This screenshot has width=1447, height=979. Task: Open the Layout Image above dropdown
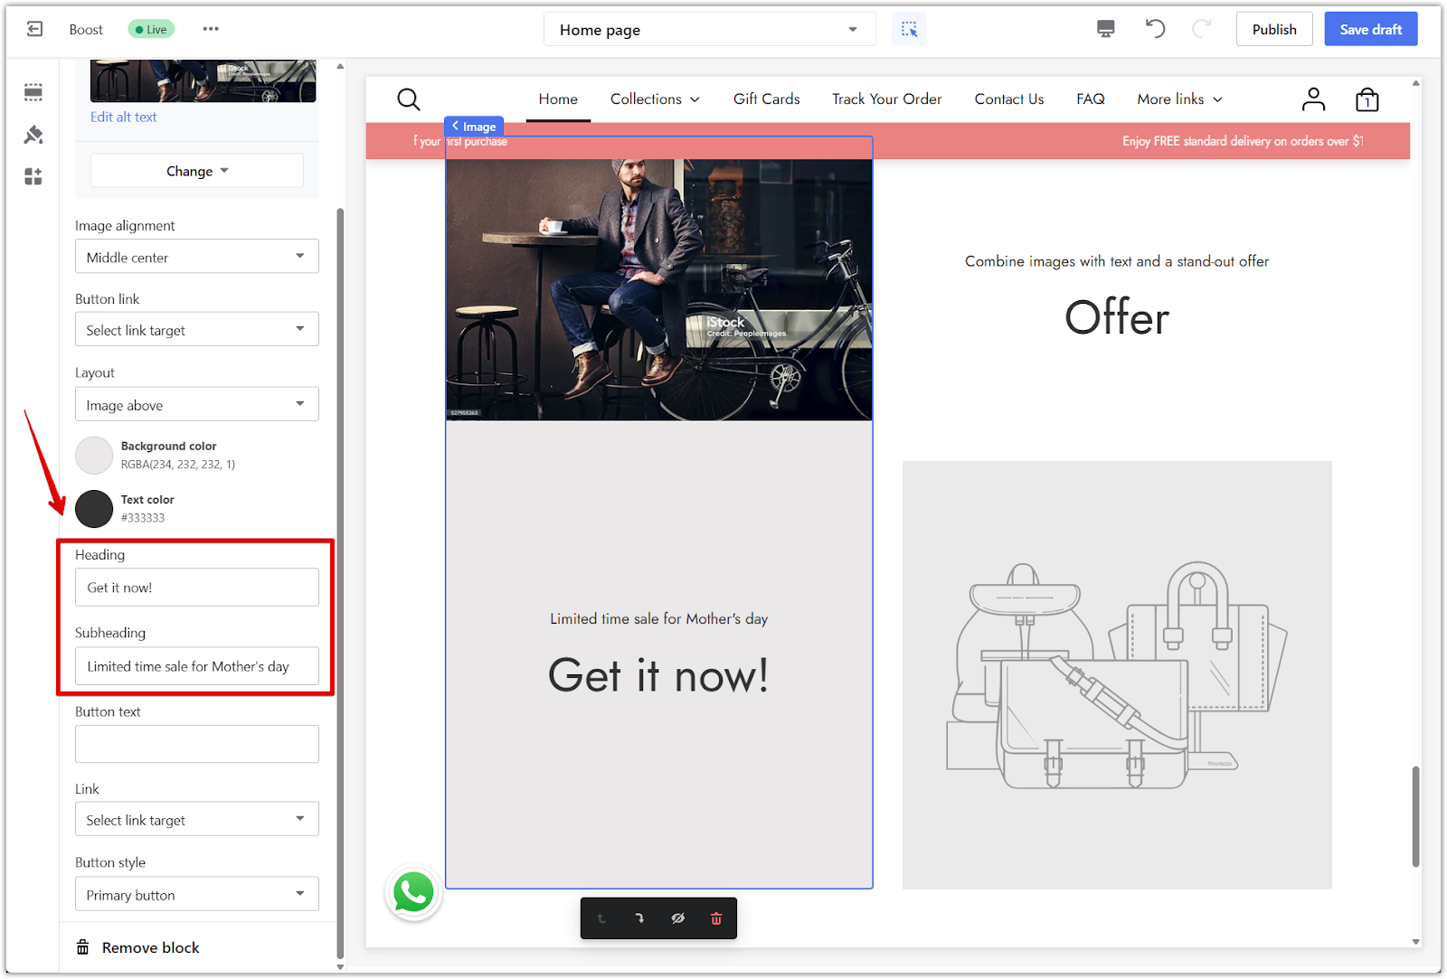196,405
